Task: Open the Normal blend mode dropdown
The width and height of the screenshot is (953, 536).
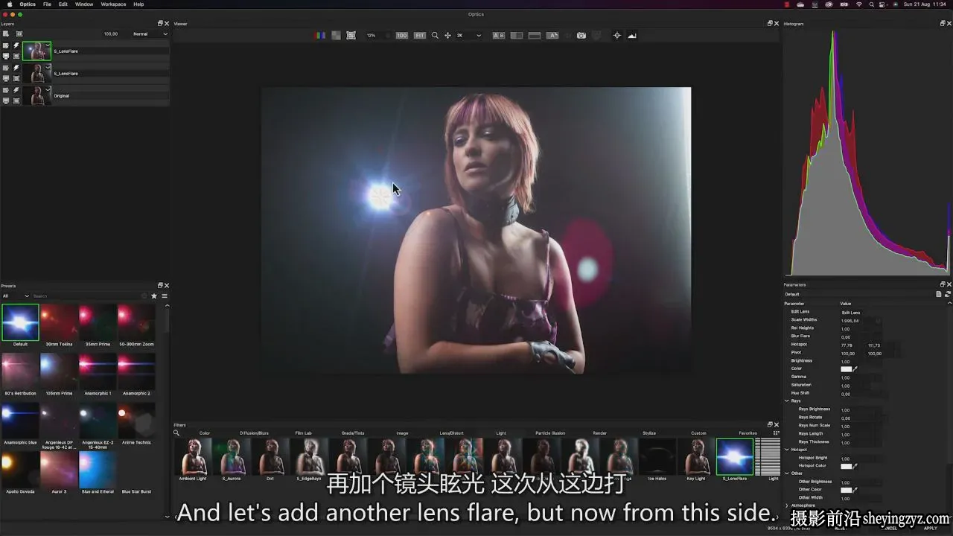Action: click(x=150, y=33)
